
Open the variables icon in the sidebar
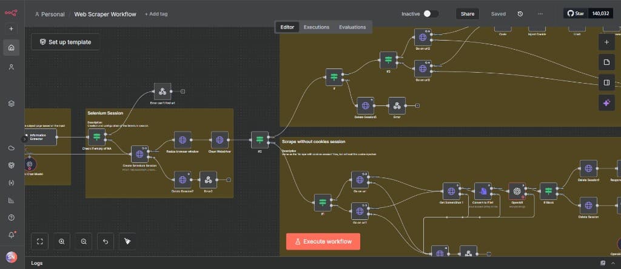click(11, 183)
